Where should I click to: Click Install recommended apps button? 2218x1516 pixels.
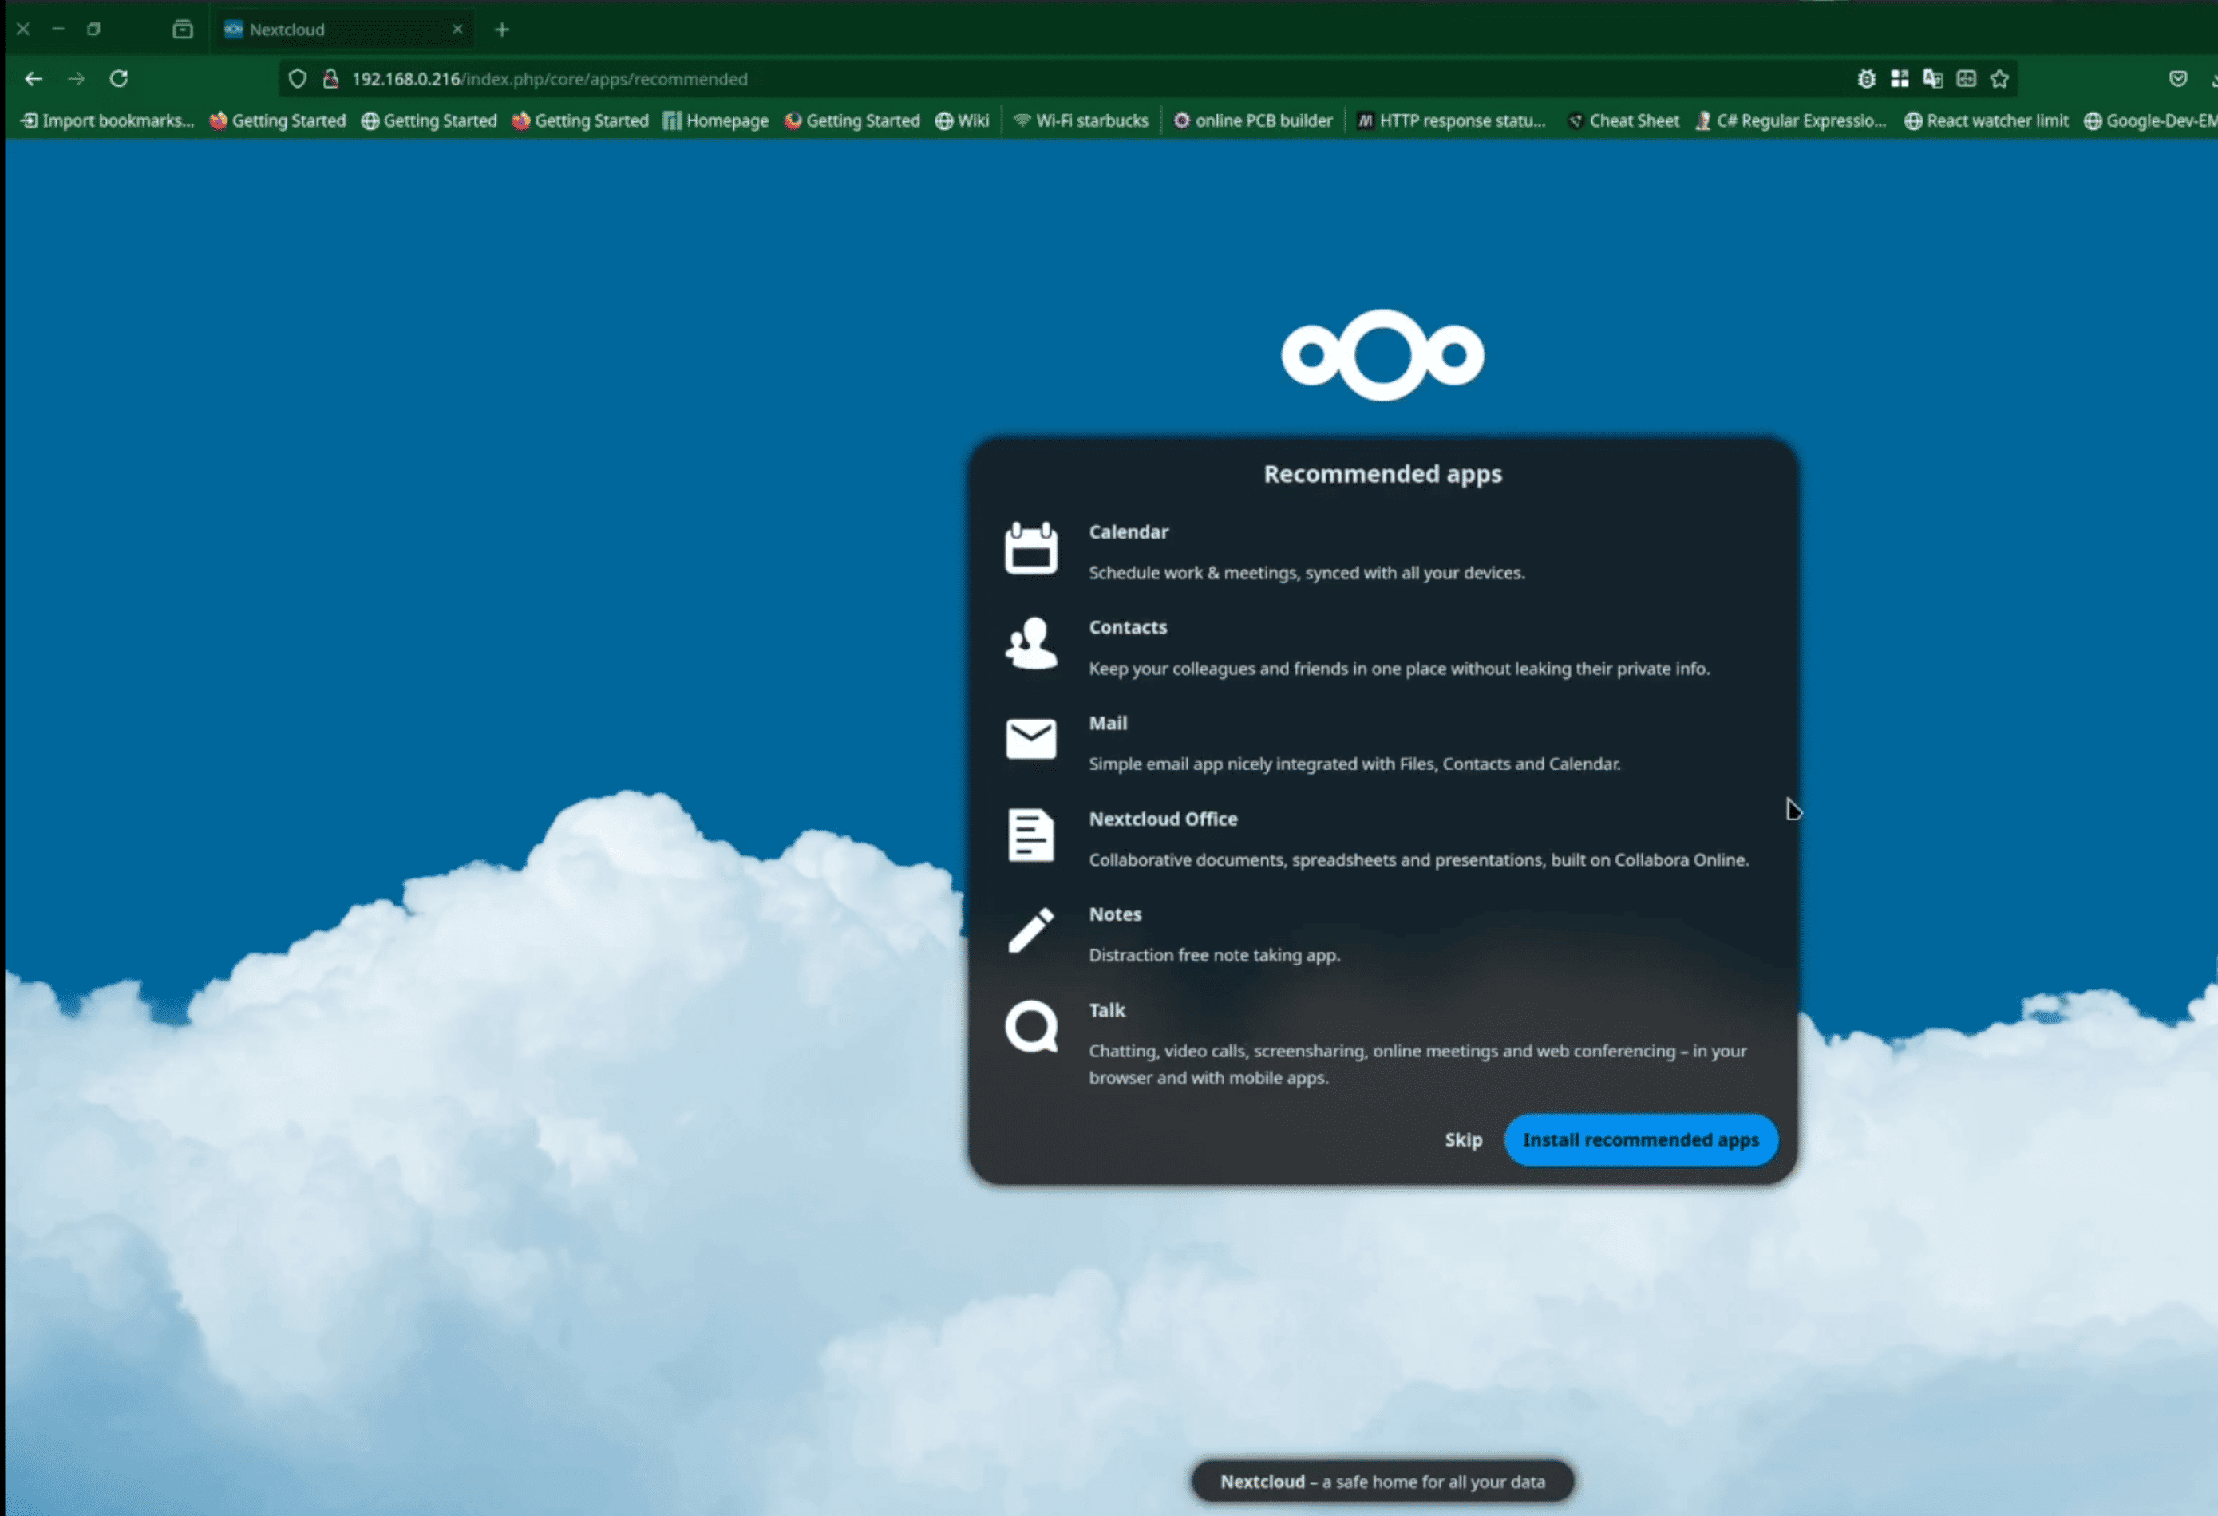1641,1140
